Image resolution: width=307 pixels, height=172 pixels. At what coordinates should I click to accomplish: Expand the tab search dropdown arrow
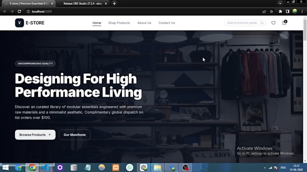tap(280, 3)
